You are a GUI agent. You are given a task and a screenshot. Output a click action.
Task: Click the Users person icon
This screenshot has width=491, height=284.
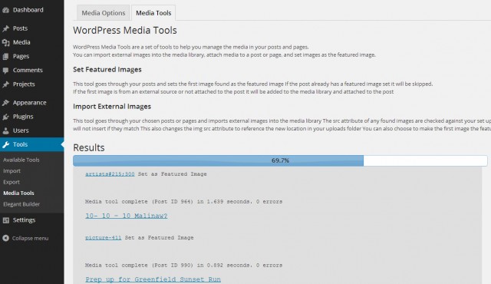click(5, 130)
